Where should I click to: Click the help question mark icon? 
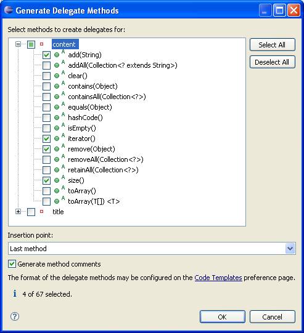tap(15, 316)
